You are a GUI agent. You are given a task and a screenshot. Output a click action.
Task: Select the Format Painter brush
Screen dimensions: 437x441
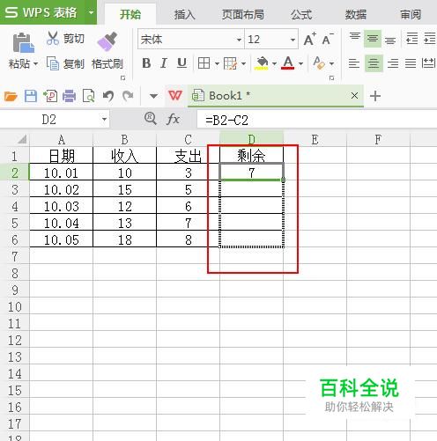tap(107, 41)
